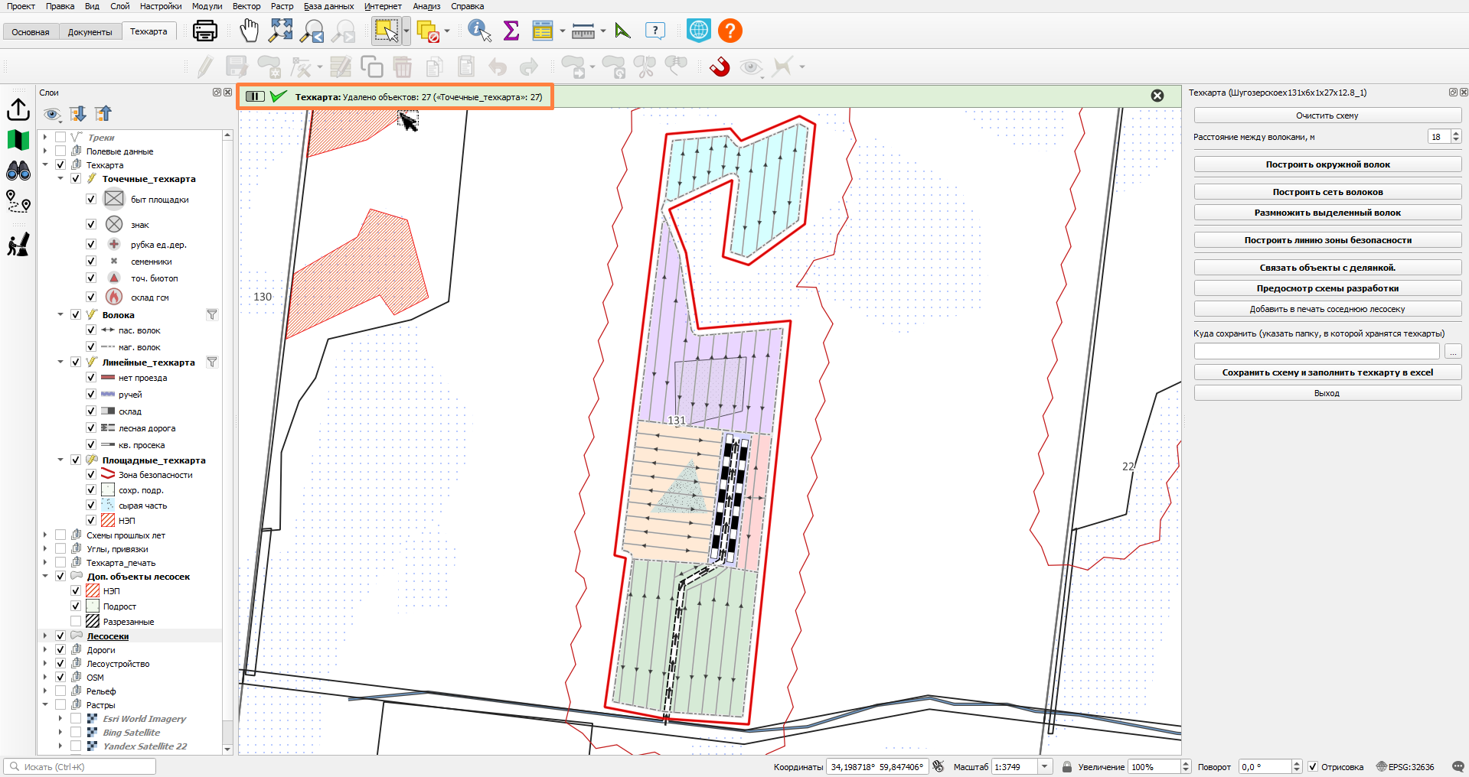Viewport: 1469px width, 777px height.
Task: Select the Pan map hand tool
Action: click(x=249, y=31)
